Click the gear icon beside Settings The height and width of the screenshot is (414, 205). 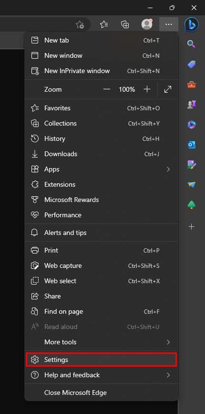pos(35,360)
